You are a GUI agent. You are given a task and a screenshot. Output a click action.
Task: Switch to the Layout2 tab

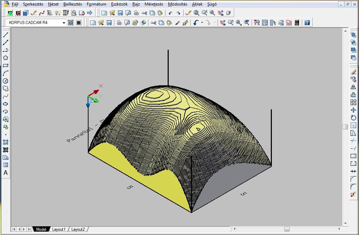coord(78,229)
